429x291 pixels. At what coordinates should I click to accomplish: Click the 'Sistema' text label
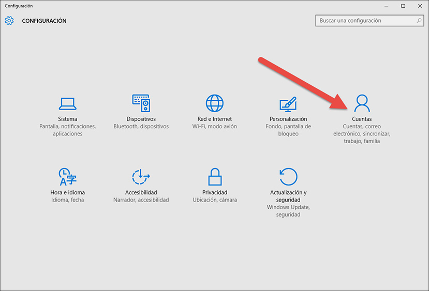coord(67,119)
